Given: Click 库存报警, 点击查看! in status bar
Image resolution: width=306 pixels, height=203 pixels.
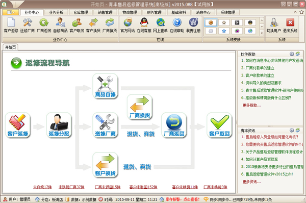Looking at the screenshot, I should (183, 199).
